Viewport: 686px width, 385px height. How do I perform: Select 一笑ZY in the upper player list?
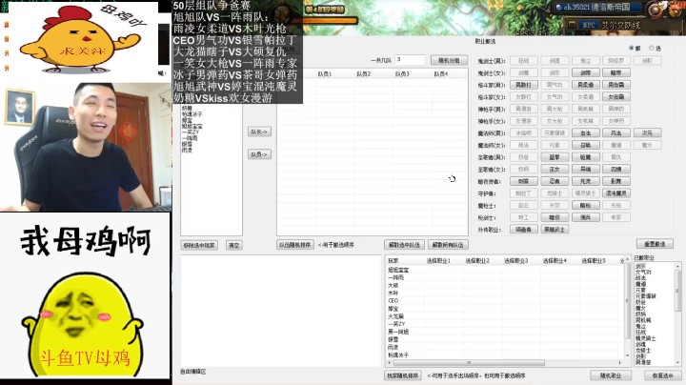[x=191, y=132]
